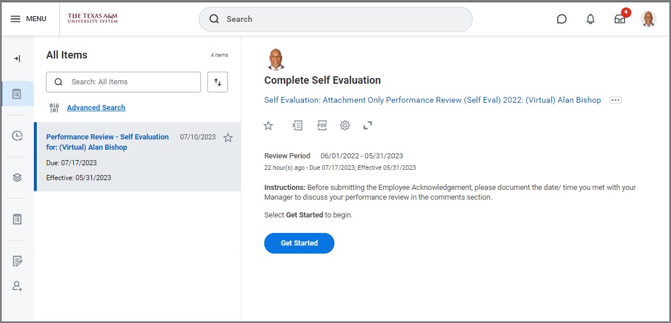Open the notifications bell
The width and height of the screenshot is (671, 323).
coord(591,19)
